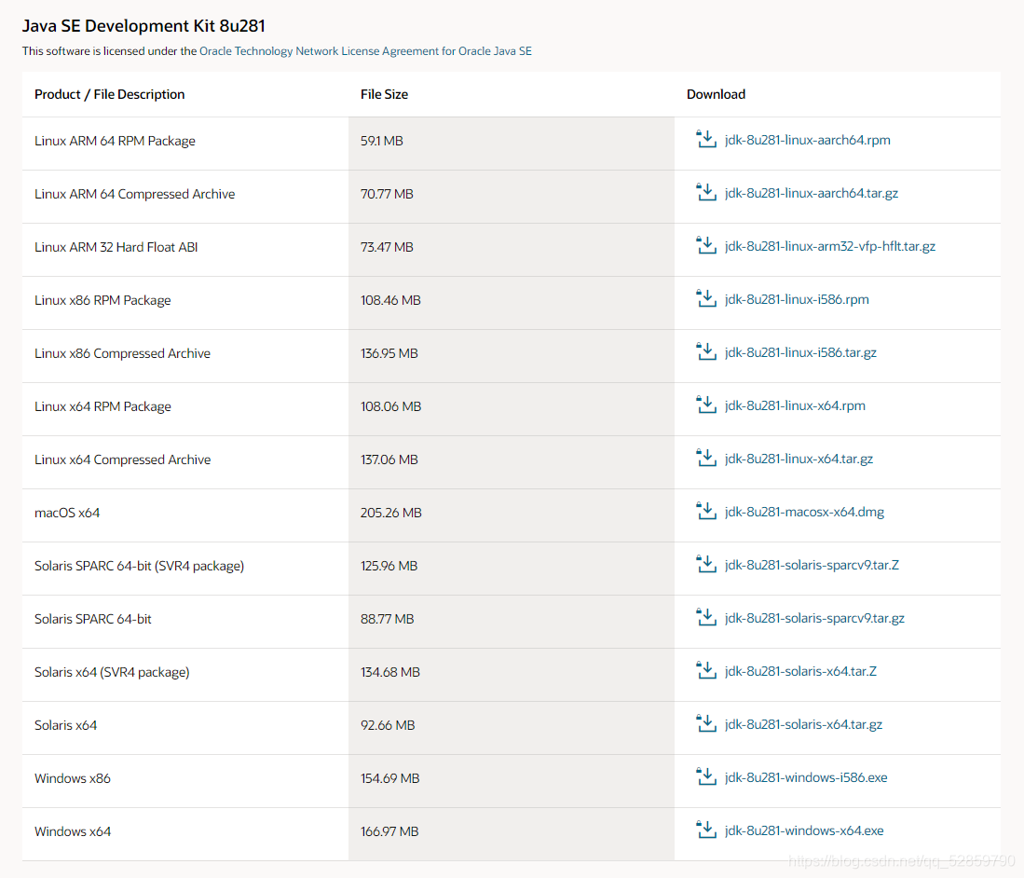
Task: Download jdk-8u281-linux-x64.rpm link
Action: click(795, 405)
